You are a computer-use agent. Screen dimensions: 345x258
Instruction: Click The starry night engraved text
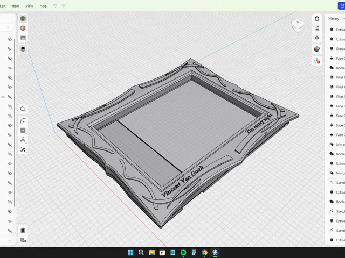(259, 124)
